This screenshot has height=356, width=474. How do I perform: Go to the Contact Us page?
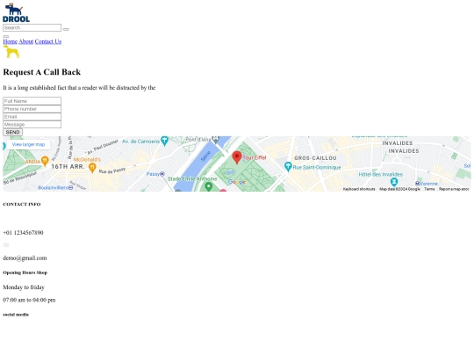click(x=48, y=41)
